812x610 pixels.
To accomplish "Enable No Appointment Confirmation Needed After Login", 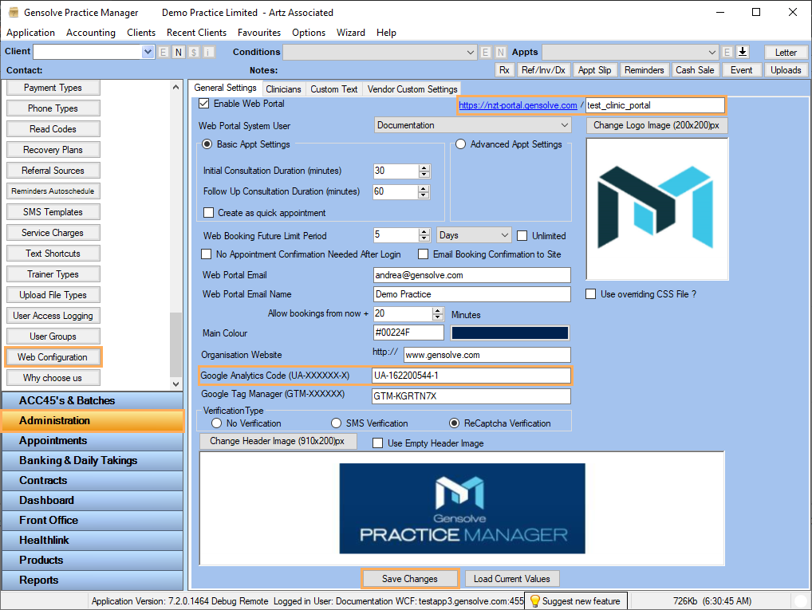I will (x=206, y=254).
